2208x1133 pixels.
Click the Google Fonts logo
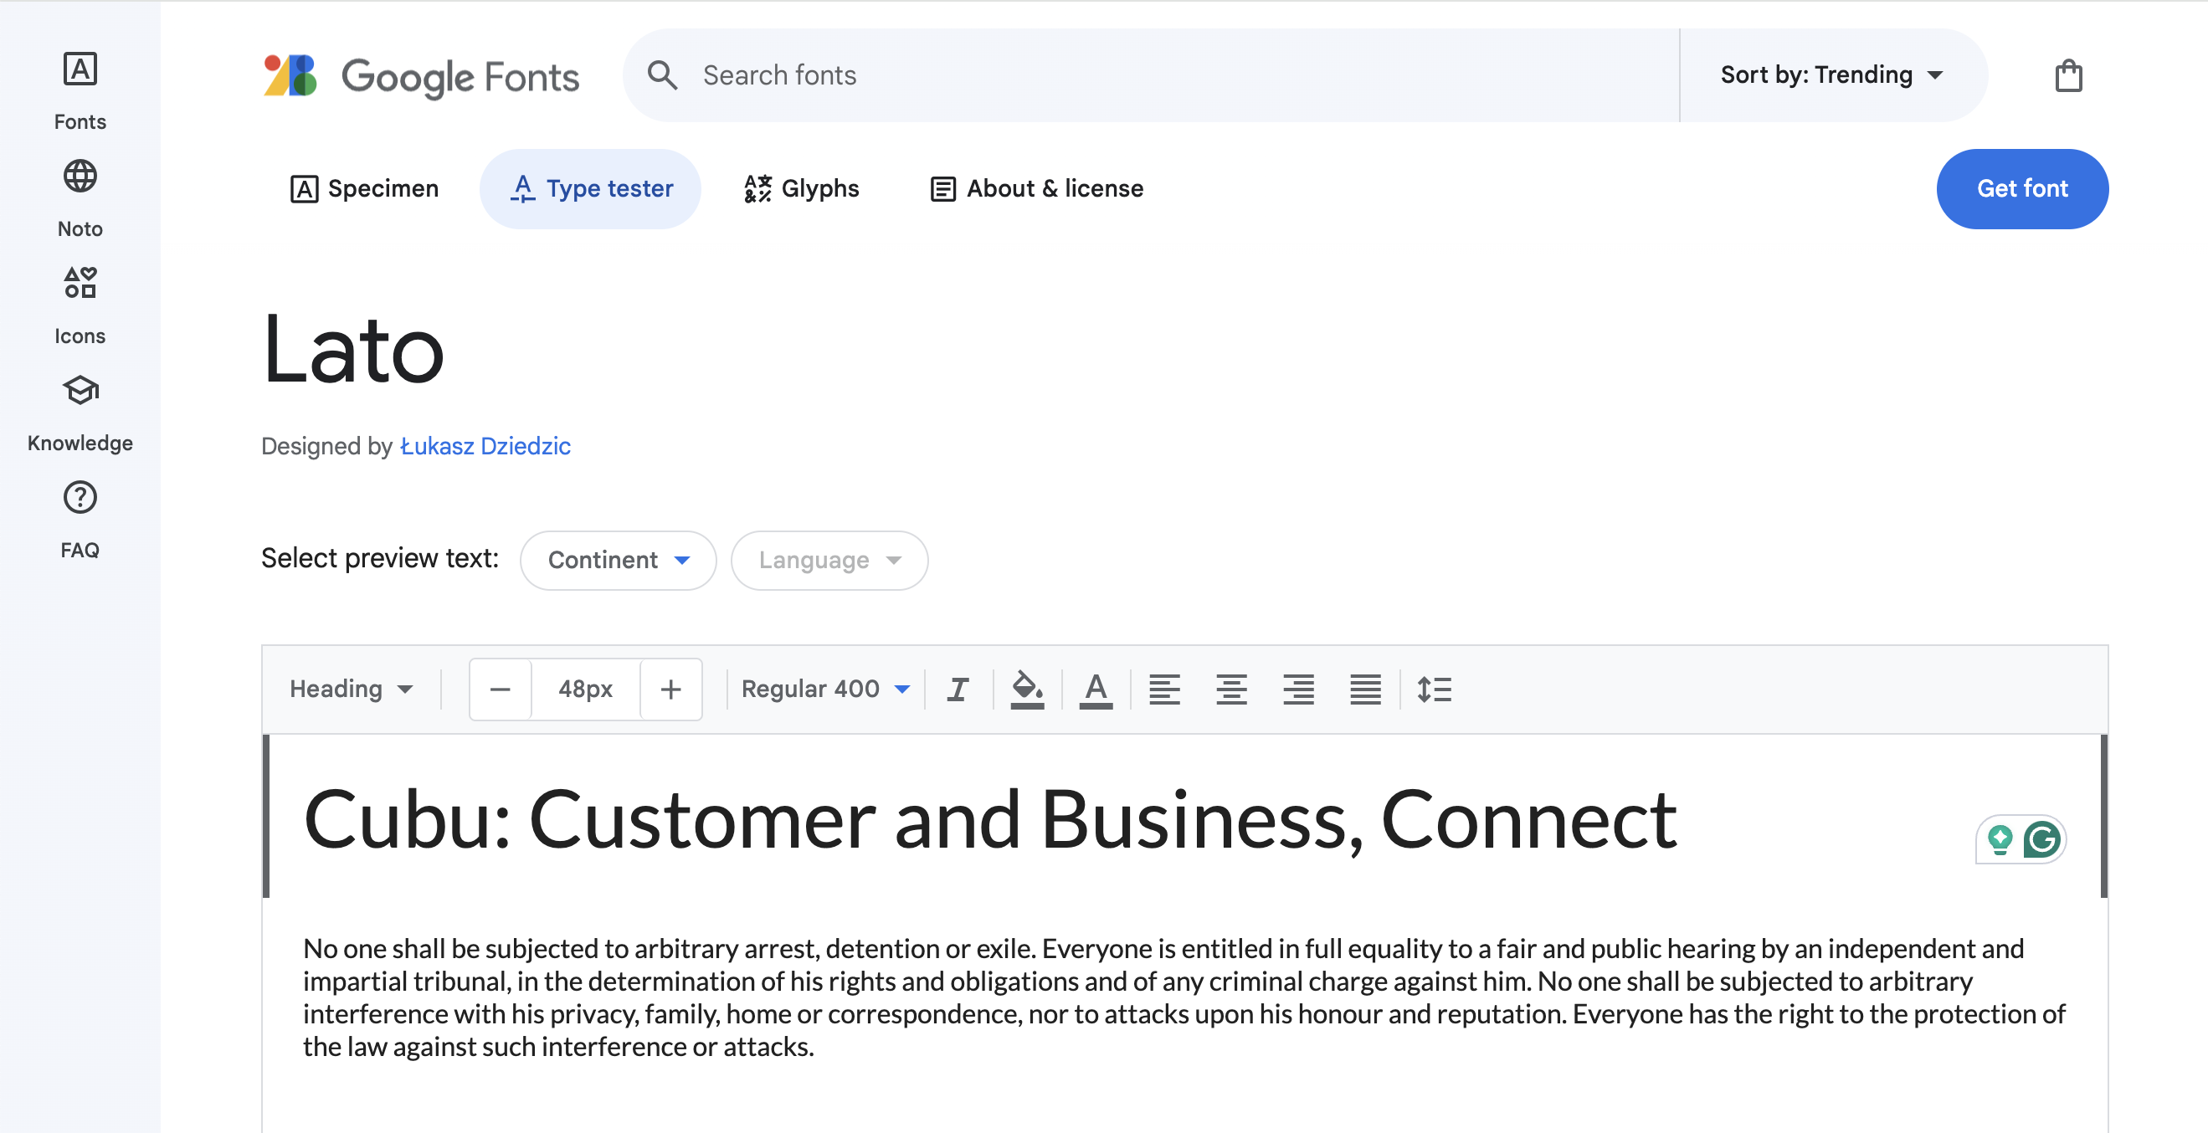[421, 76]
